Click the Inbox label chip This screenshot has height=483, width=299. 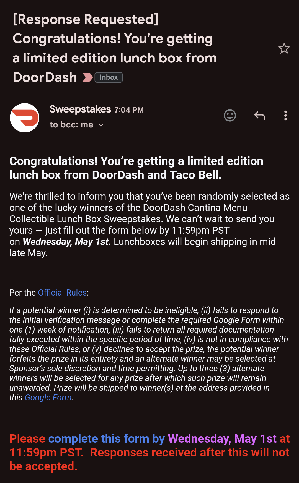tap(109, 77)
